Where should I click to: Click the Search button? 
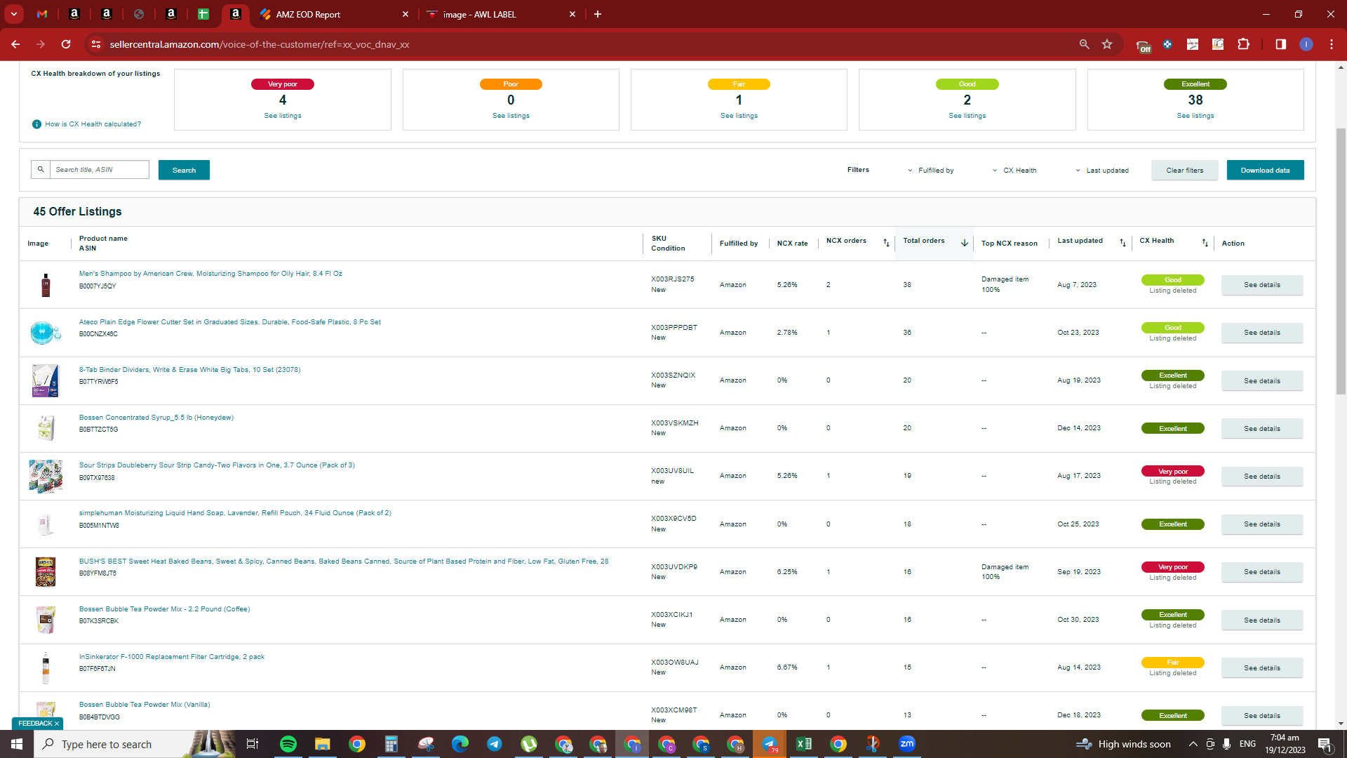[184, 170]
